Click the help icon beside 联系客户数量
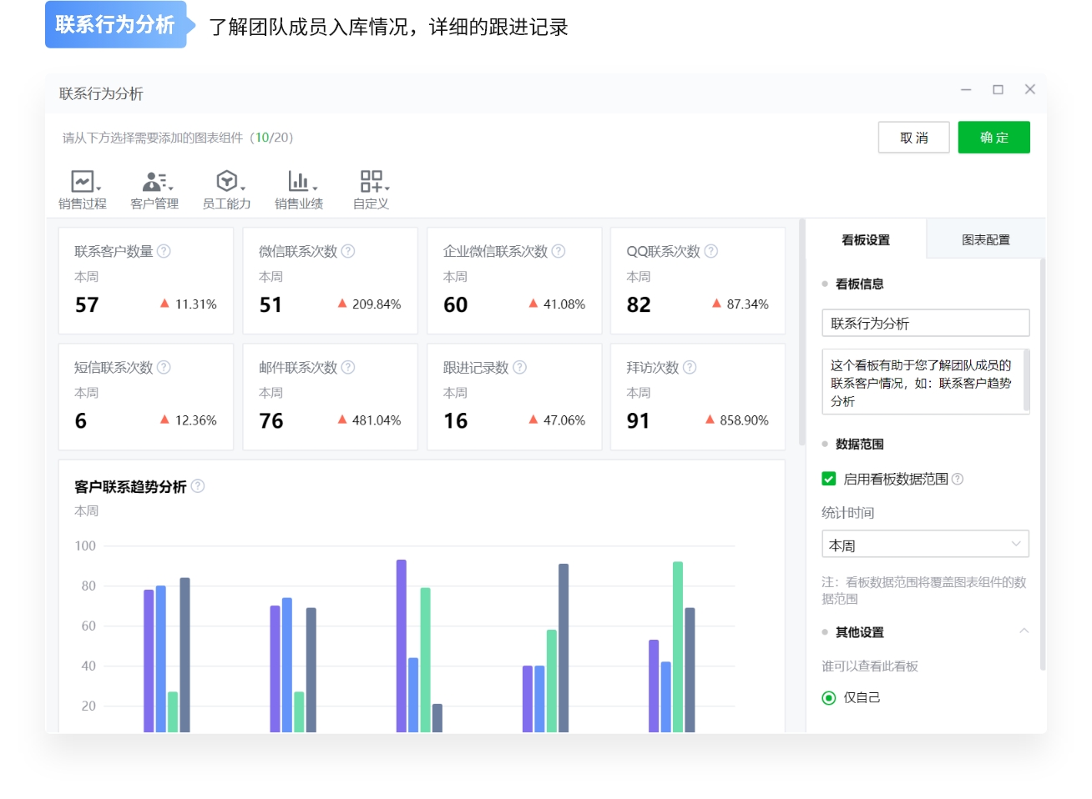The width and height of the screenshot is (1092, 799). click(x=164, y=249)
